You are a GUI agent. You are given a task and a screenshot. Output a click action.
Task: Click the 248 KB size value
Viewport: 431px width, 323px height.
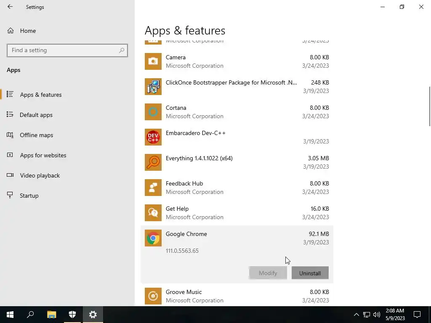(320, 82)
